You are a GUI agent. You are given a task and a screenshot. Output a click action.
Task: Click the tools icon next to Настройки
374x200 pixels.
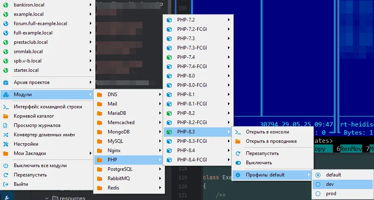pyautogui.click(x=6, y=144)
